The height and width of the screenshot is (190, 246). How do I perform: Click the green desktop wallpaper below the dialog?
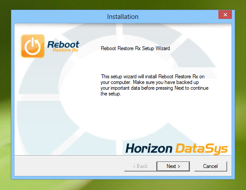pos(123,184)
